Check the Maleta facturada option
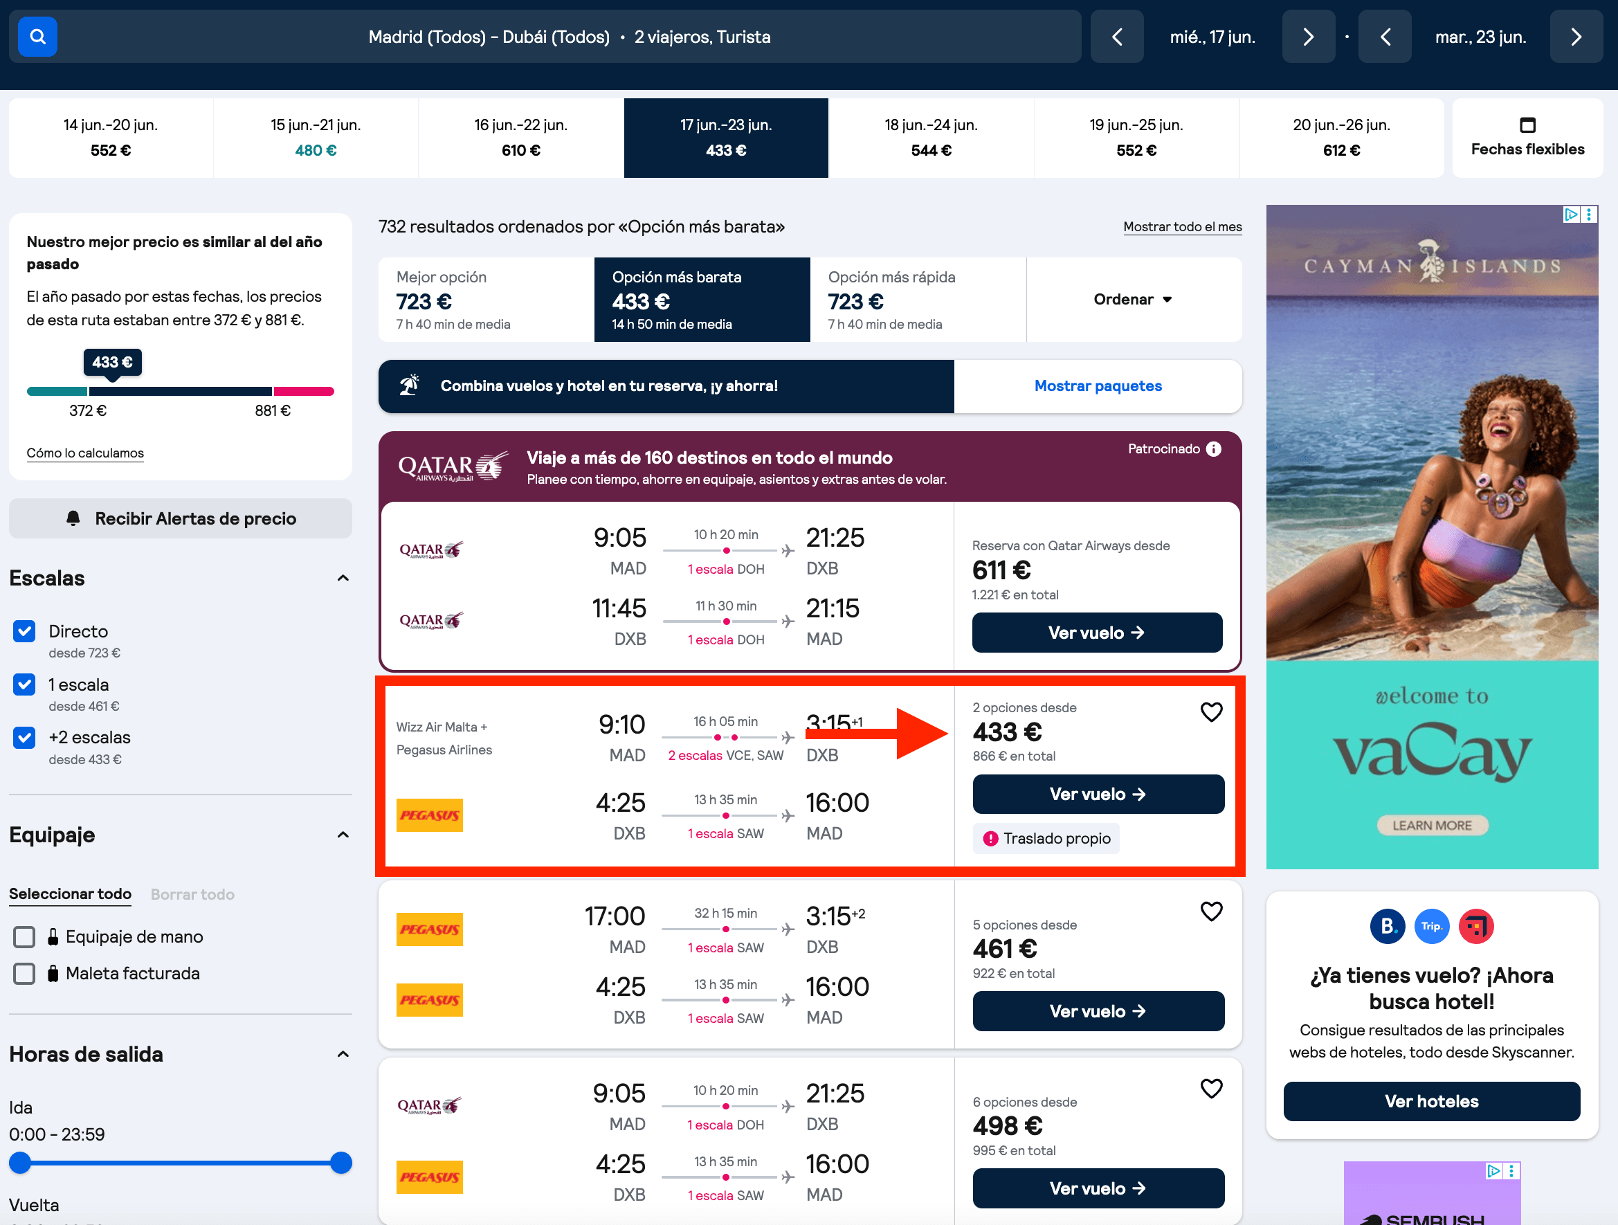 click(24, 973)
